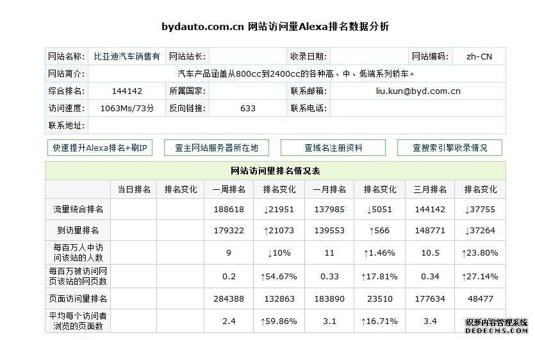Click monthly visit rank 139553
Screen dimensions: 535x340
329,231
